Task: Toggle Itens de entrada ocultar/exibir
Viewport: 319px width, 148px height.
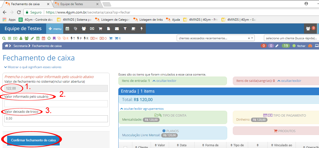Action: click(164, 81)
